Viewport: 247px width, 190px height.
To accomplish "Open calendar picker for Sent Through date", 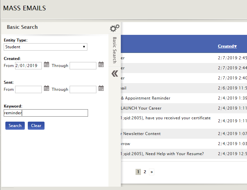I will 101,88.
